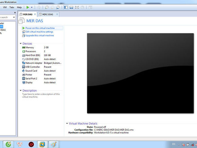The height and width of the screenshot is (148, 197).
Task: Click the Workstation 6.5-7.x compatibility text
Action: pos(111,133)
